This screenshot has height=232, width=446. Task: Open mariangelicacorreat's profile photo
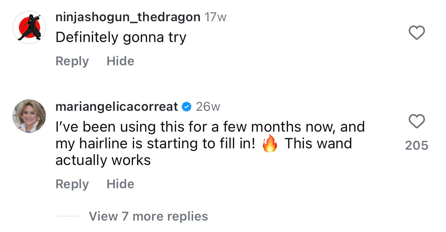[x=29, y=116]
